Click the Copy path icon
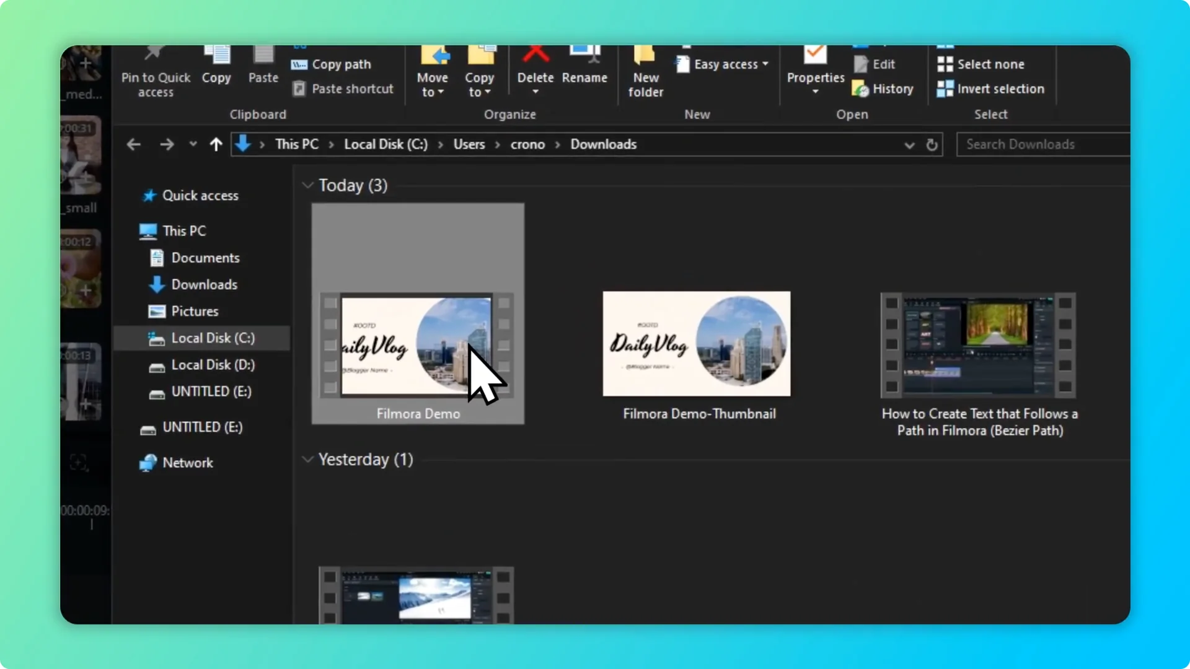1190x669 pixels. coord(299,64)
